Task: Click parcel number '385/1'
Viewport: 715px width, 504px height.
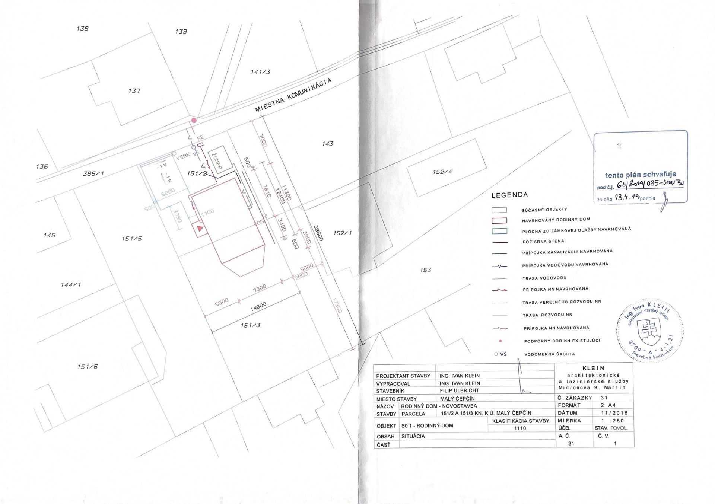Action: pos(93,173)
